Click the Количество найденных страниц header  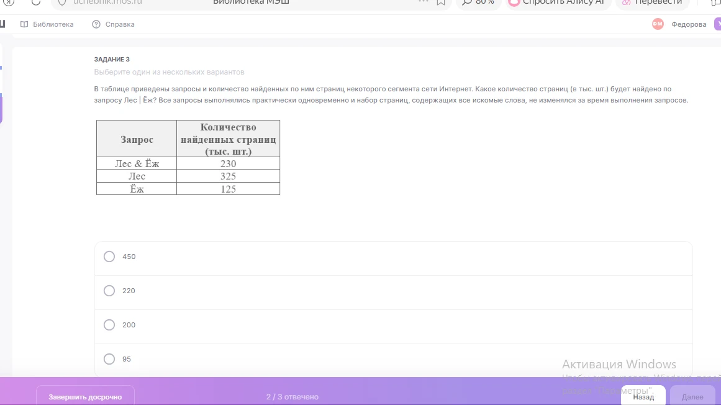[228, 139]
